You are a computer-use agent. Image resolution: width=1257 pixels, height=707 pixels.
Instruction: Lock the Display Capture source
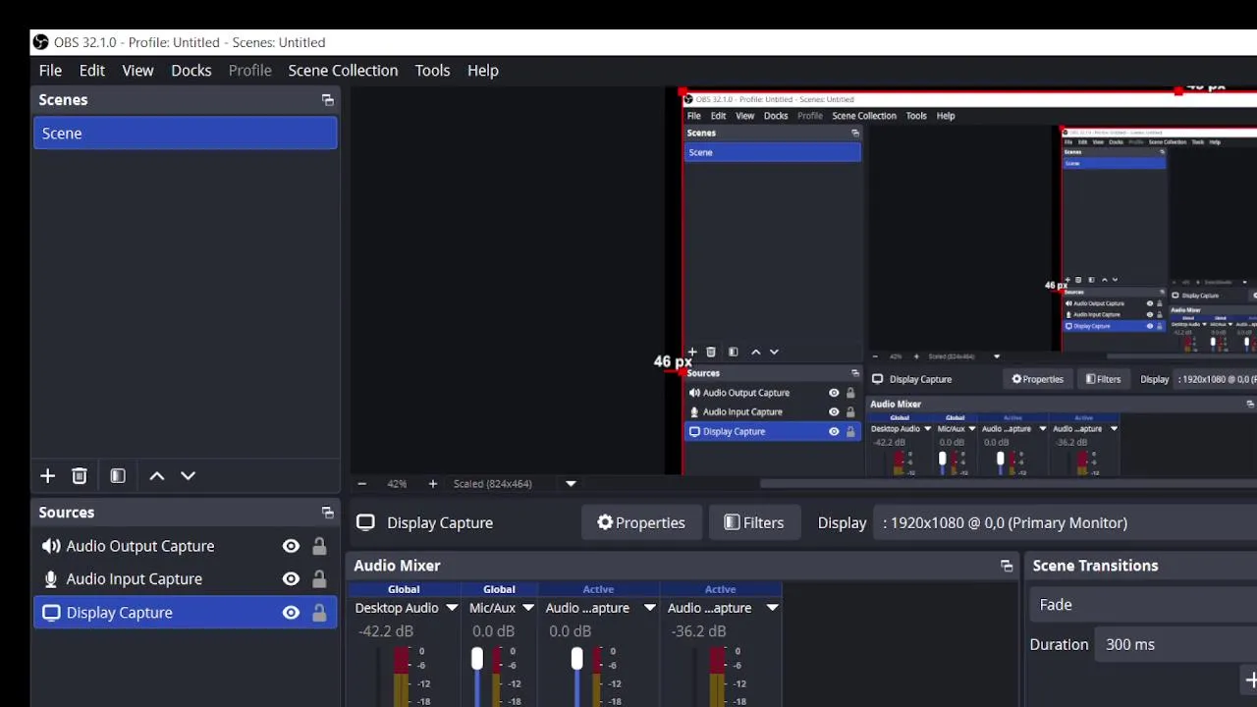(x=319, y=613)
